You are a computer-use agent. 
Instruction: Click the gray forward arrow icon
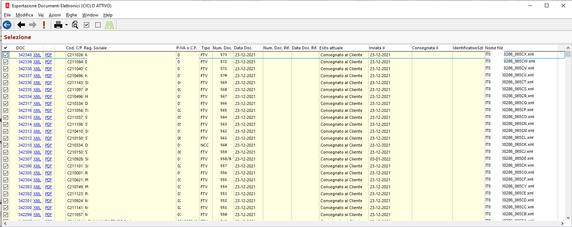click(x=33, y=25)
